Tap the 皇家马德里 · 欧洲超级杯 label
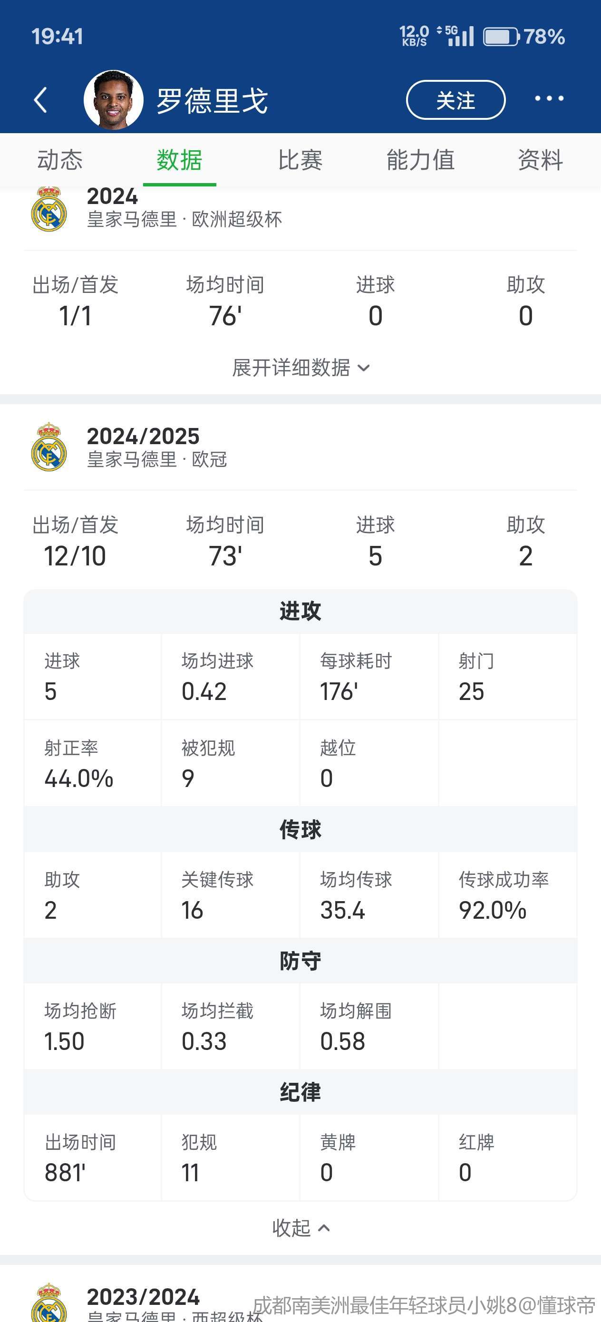The height and width of the screenshot is (1322, 601). point(184,220)
